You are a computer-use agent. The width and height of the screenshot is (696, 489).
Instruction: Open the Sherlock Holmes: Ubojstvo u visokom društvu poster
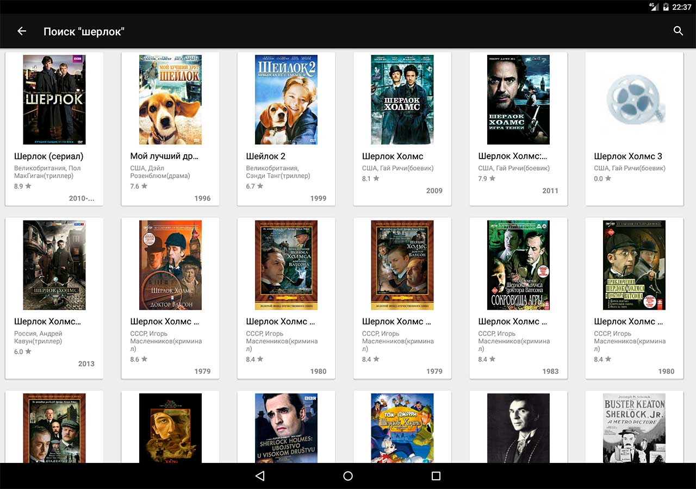[x=286, y=428]
